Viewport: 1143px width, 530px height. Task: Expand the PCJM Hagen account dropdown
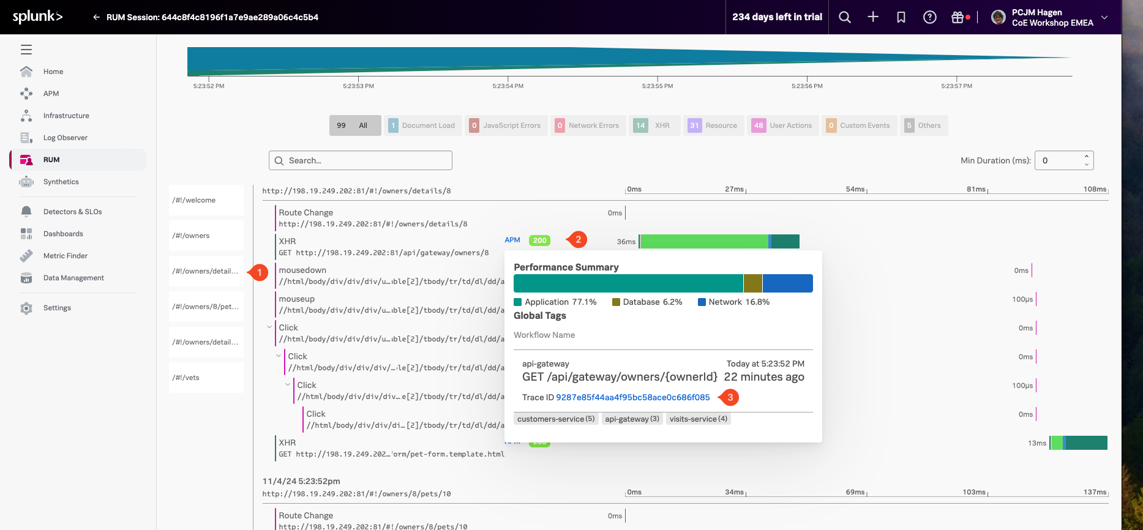click(1104, 17)
